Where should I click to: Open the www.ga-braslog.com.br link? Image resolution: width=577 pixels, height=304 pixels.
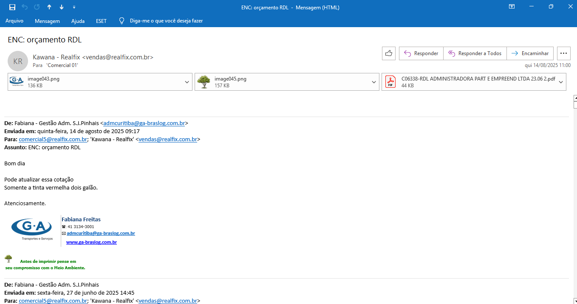pyautogui.click(x=91, y=242)
